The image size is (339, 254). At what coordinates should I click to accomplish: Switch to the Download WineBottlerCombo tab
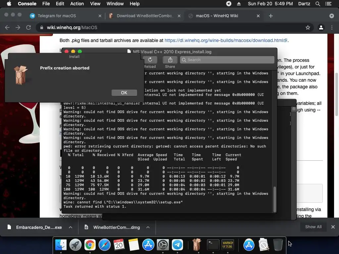144,16
